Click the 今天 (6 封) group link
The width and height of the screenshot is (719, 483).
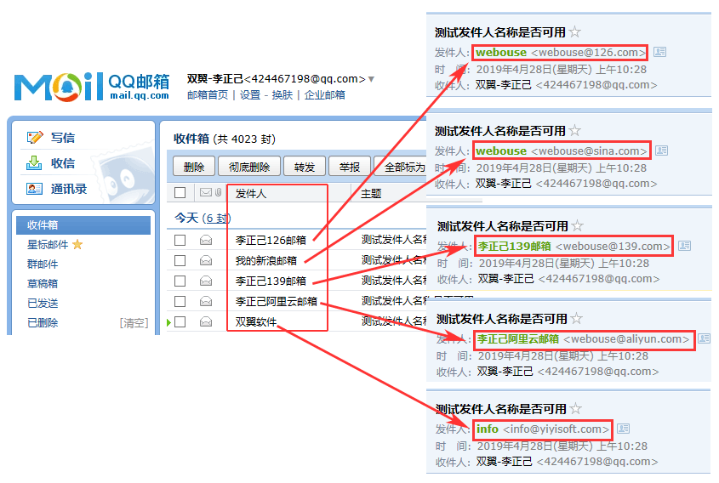click(x=203, y=219)
